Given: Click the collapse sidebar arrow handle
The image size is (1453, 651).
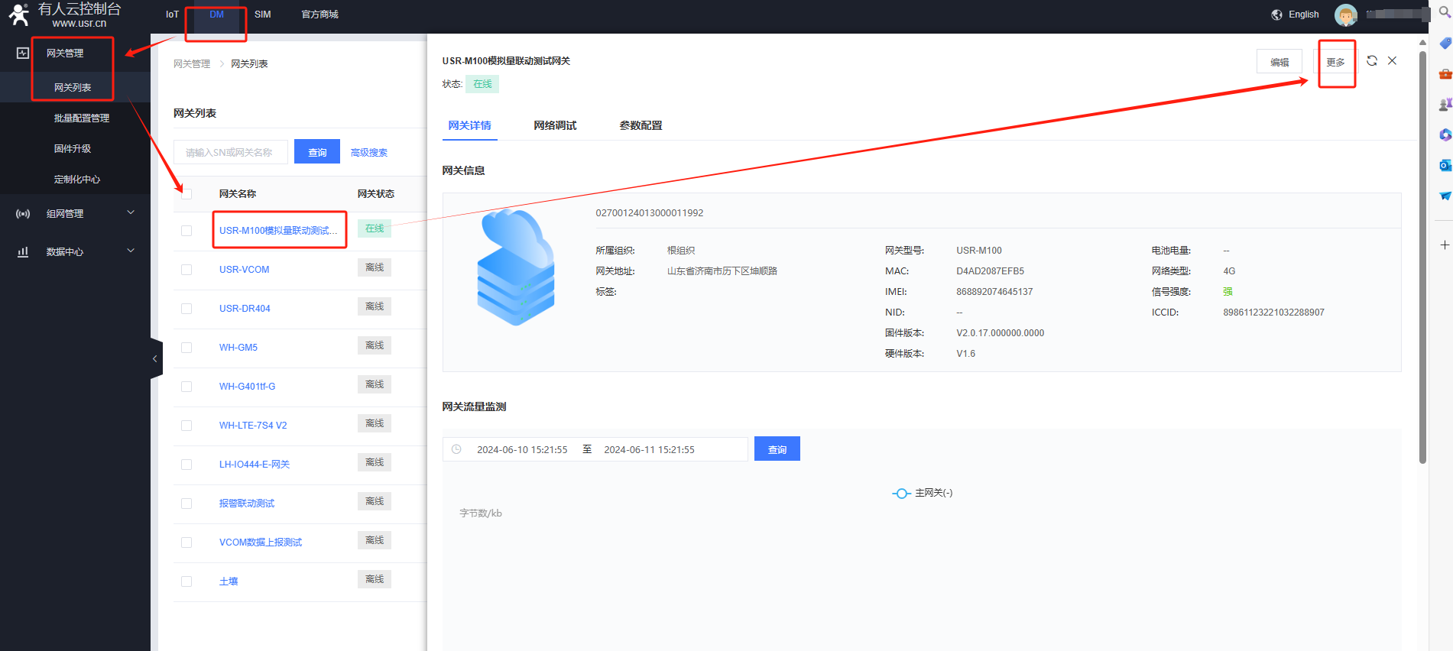Looking at the screenshot, I should (x=155, y=358).
